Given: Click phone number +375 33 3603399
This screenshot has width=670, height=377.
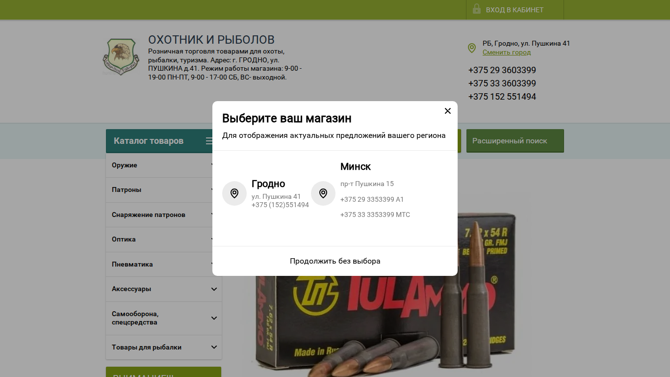Looking at the screenshot, I should pyautogui.click(x=502, y=83).
